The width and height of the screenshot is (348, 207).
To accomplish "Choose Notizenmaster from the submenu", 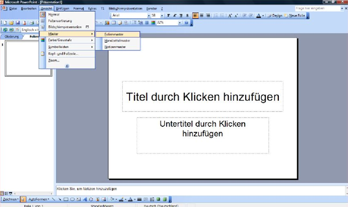I will click(118, 47).
